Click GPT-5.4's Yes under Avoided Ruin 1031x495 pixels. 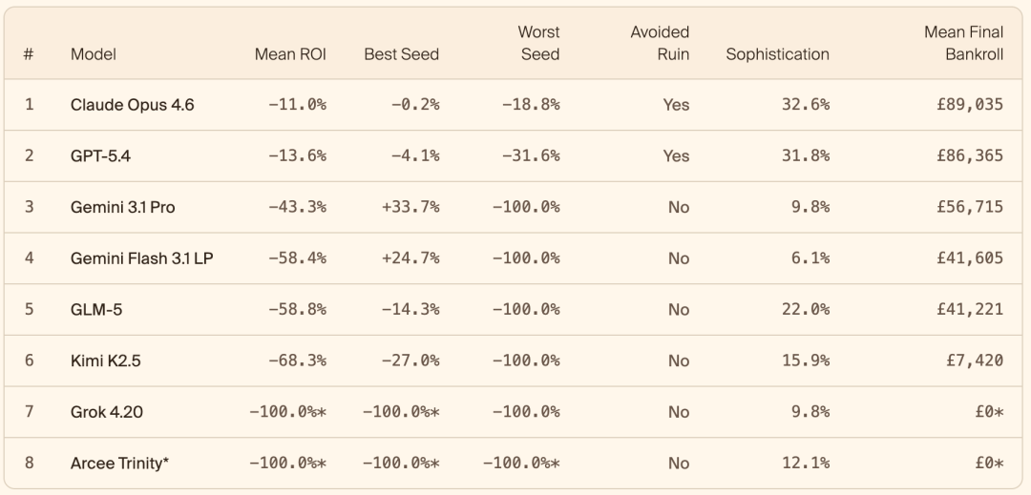[x=676, y=155]
